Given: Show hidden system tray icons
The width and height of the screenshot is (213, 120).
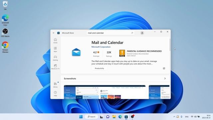Looking at the screenshot, I should coord(174,117).
